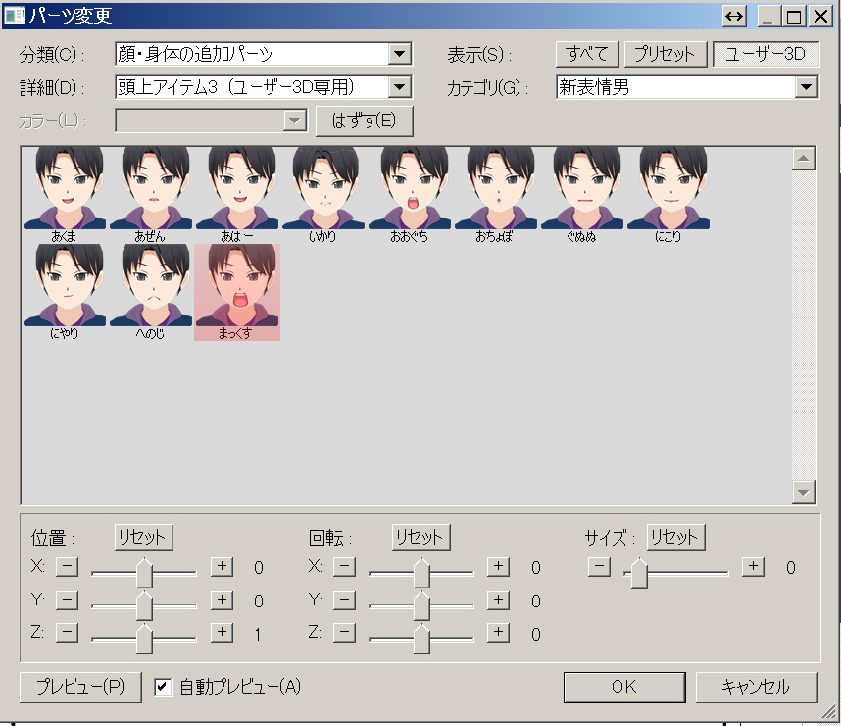Switch display filter to プリセット
Screen dimensions: 841x726
(665, 55)
